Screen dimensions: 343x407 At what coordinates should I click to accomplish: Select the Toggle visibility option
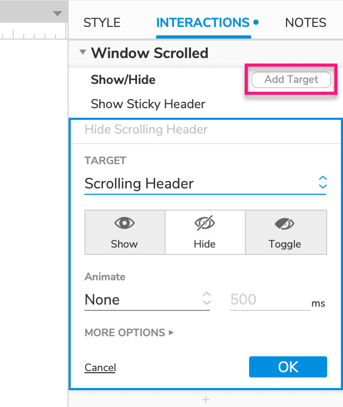pos(285,232)
